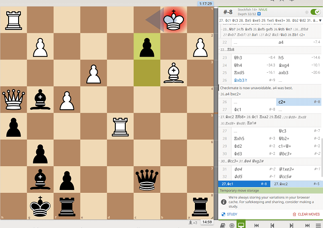Select black's move Q1xe3+
This screenshot has height=228, width=323.
point(299,169)
